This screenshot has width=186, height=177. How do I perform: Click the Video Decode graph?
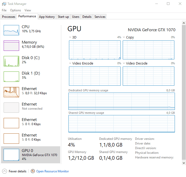click(x=148, y=76)
